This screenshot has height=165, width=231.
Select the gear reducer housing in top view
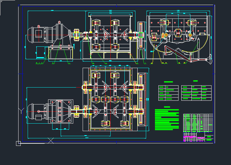click(x=60, y=111)
